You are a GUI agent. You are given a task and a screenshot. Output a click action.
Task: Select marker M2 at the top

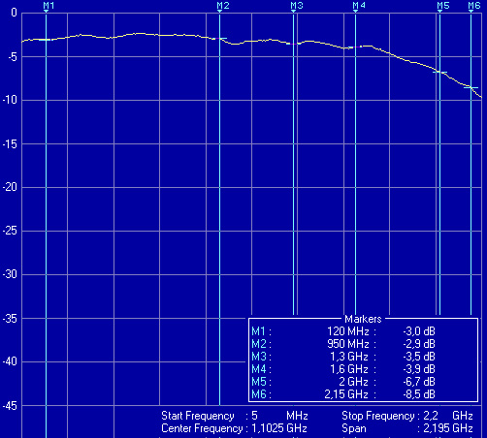coord(223,6)
